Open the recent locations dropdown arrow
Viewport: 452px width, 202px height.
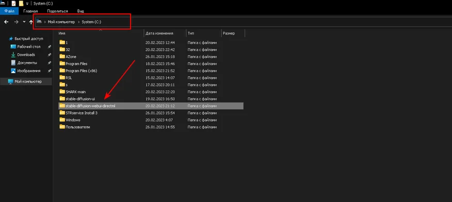24,22
